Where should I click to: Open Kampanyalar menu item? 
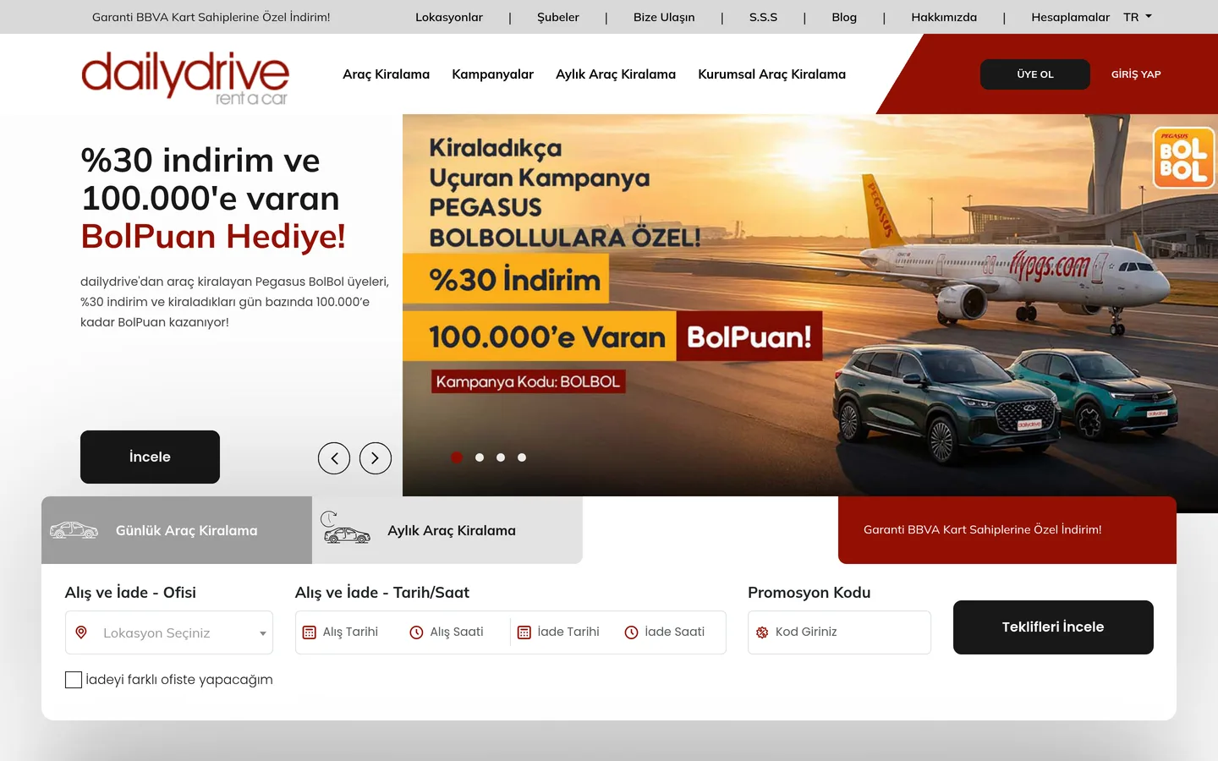[492, 74]
